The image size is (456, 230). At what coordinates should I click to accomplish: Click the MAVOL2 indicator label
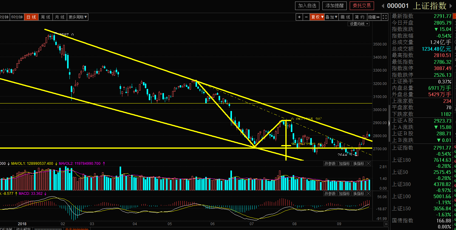click(80, 164)
